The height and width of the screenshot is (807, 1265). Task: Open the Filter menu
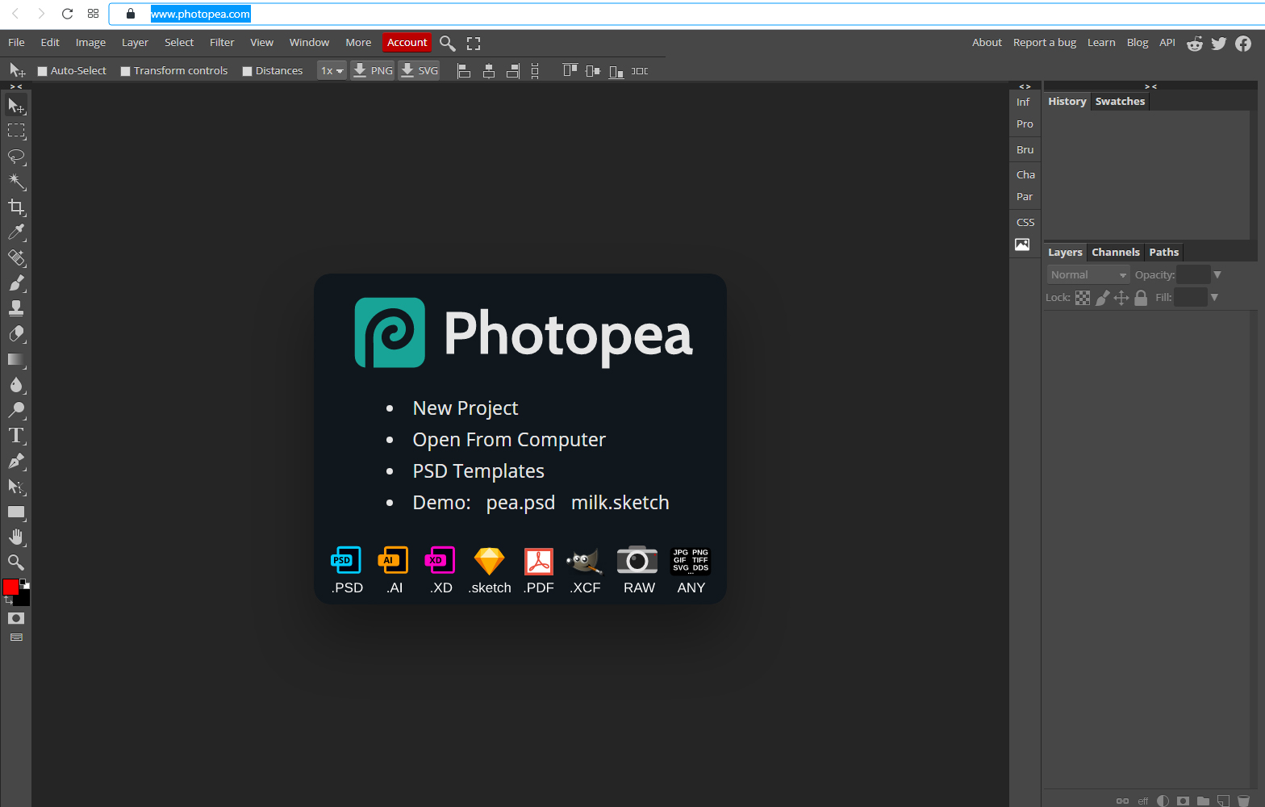click(x=222, y=43)
